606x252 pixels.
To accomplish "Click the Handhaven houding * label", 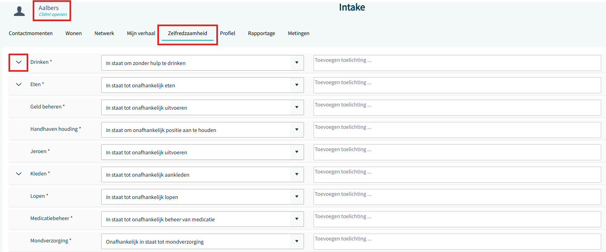I will point(56,129).
